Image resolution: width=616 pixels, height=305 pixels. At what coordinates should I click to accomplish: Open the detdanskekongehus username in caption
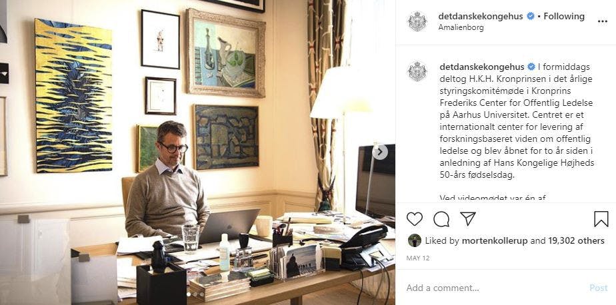tap(481, 67)
